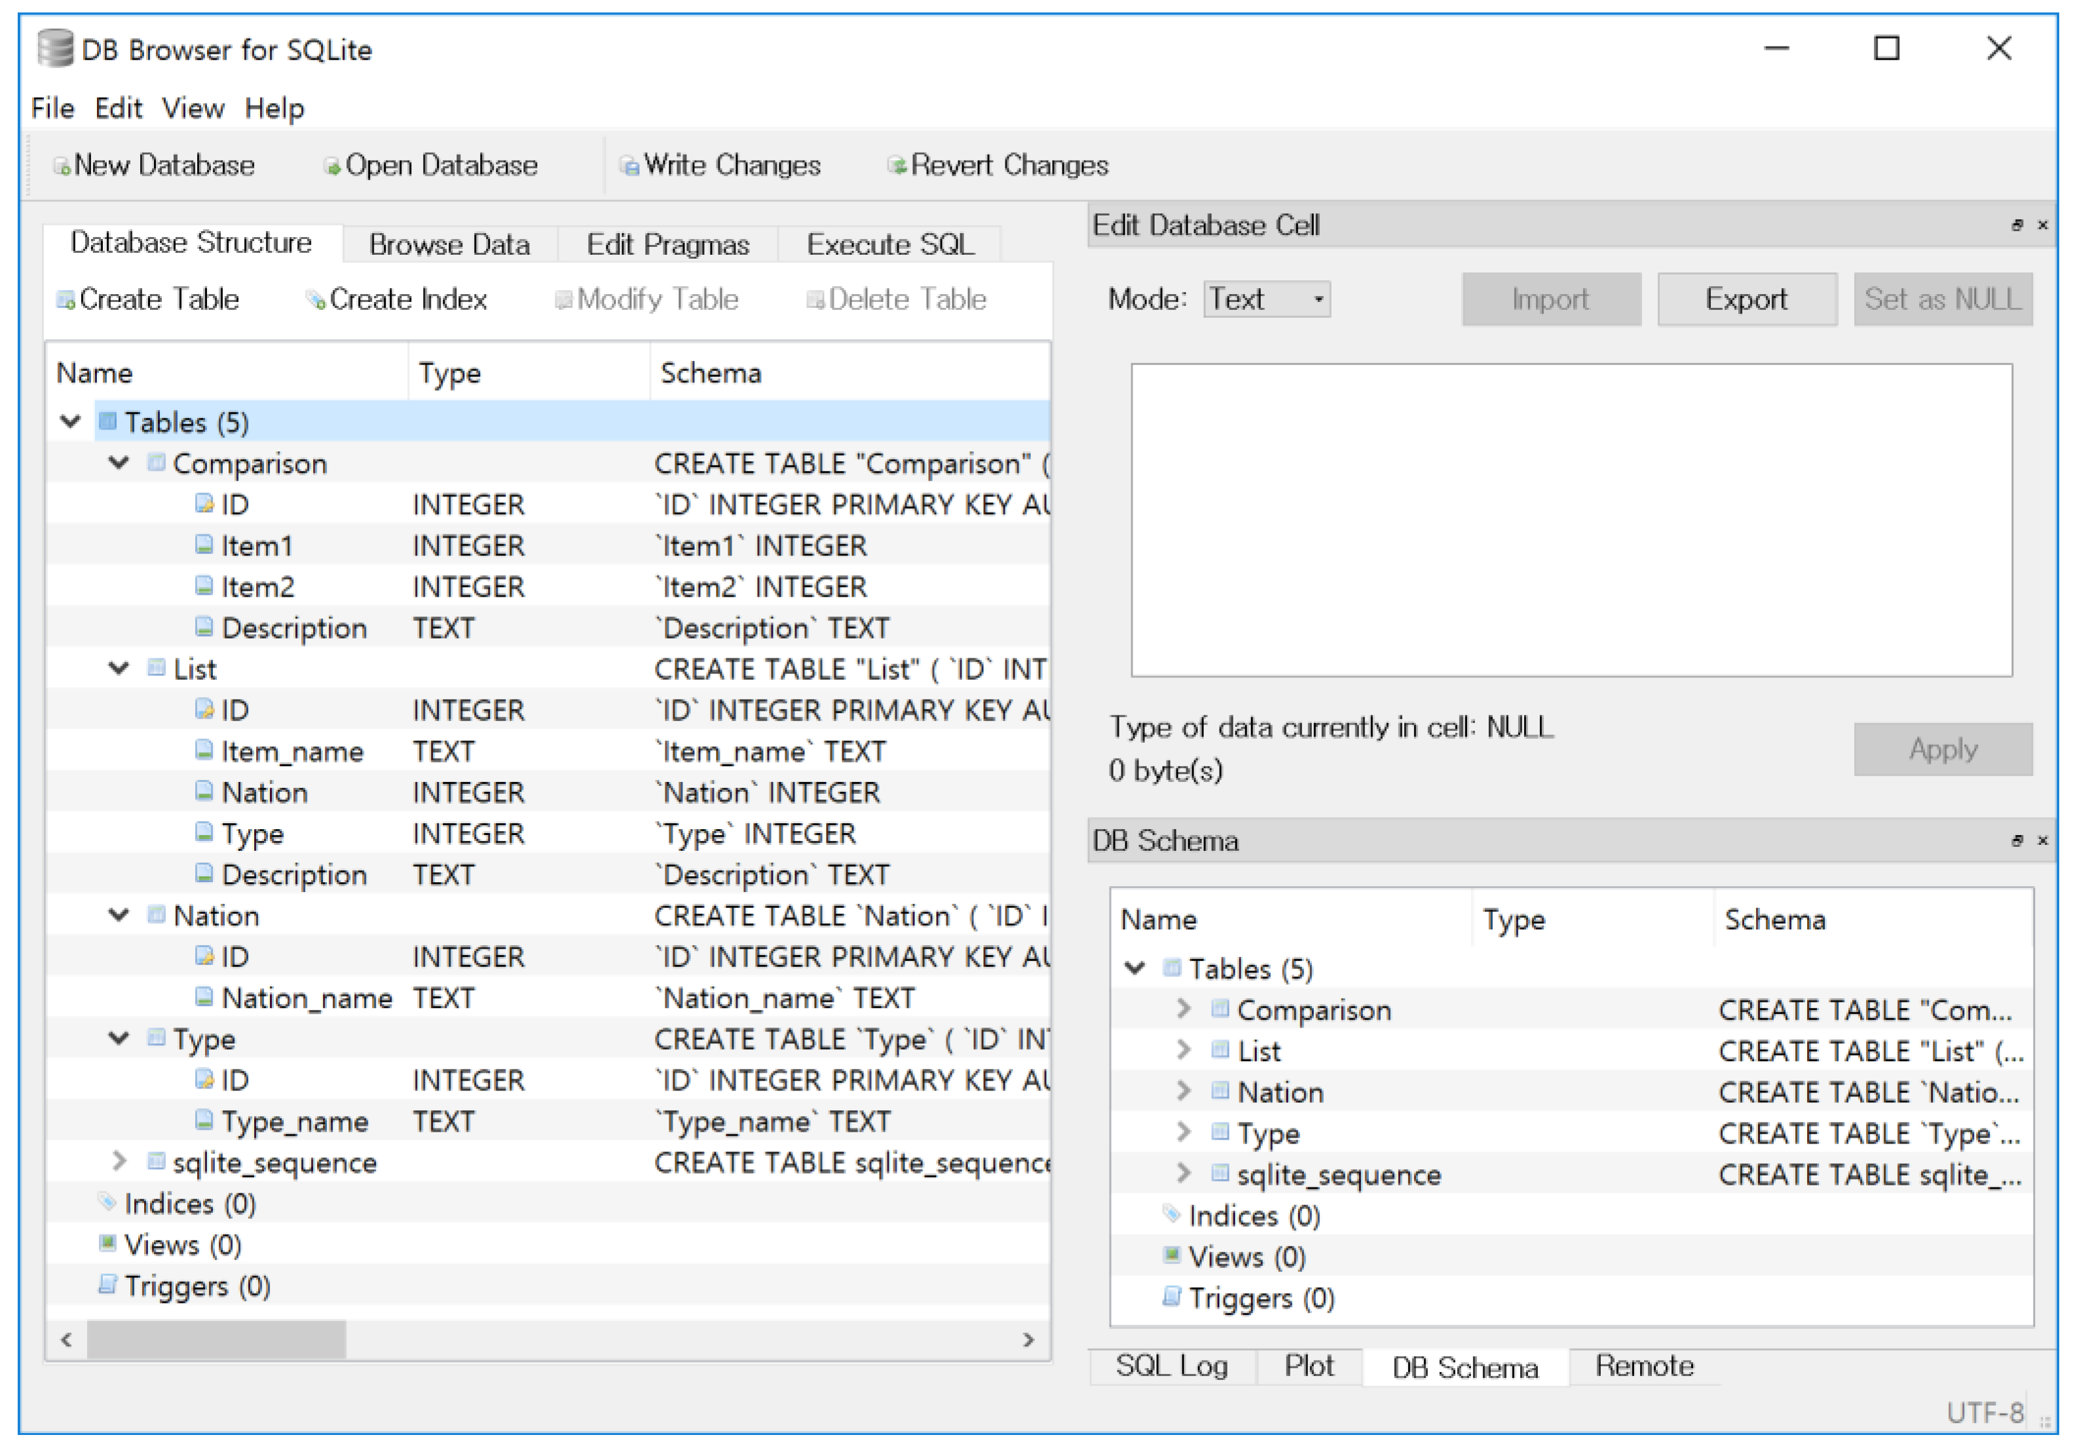This screenshot has height=1454, width=2073.
Task: Click the Create Table icon
Action: click(66, 300)
